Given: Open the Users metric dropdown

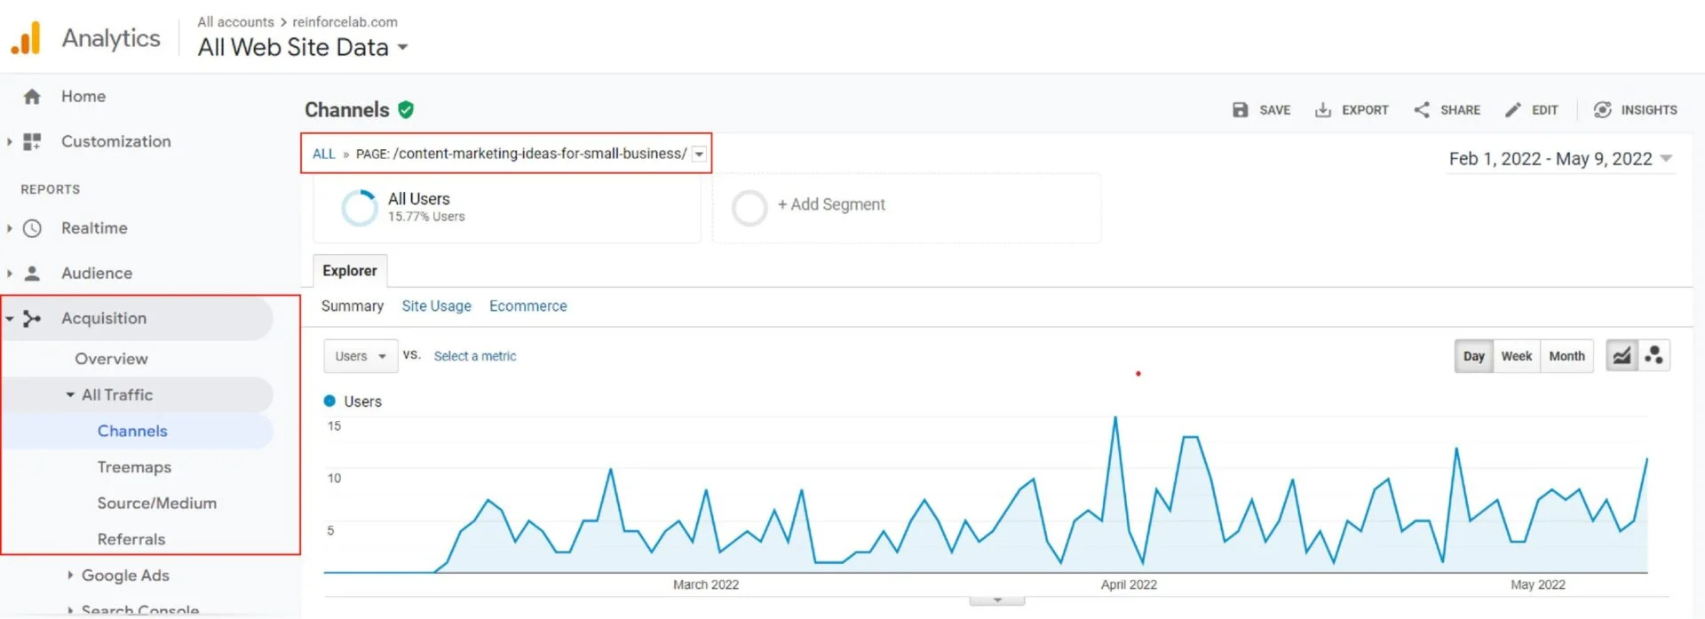Looking at the screenshot, I should (361, 356).
